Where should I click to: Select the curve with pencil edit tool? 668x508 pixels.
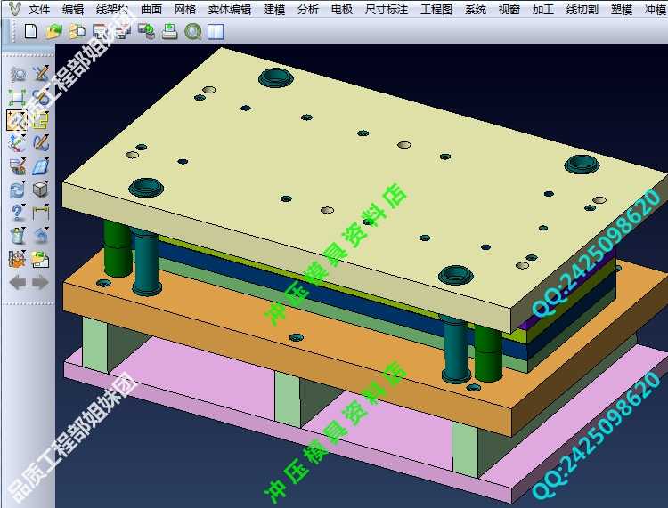(x=41, y=143)
